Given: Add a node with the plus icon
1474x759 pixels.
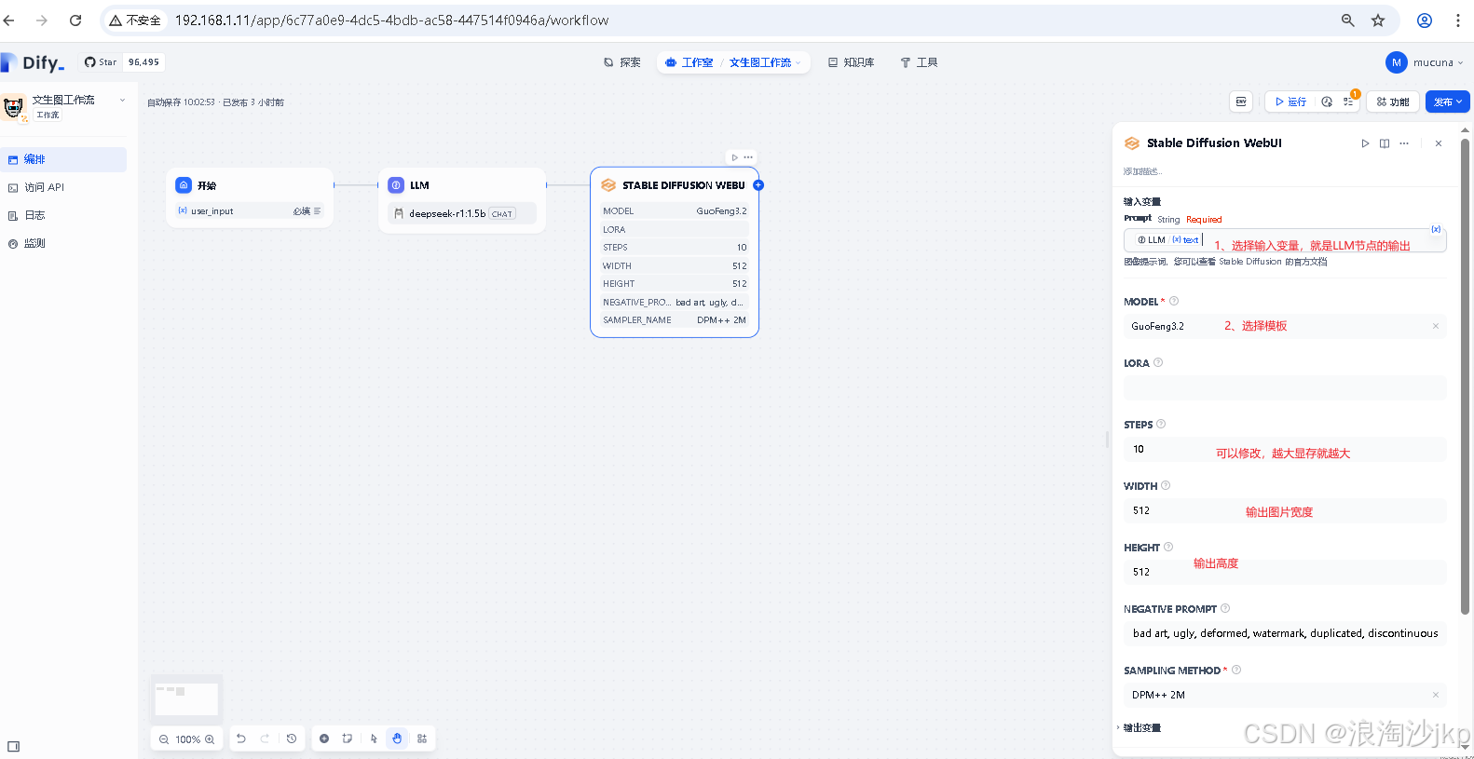Looking at the screenshot, I should pyautogui.click(x=324, y=739).
